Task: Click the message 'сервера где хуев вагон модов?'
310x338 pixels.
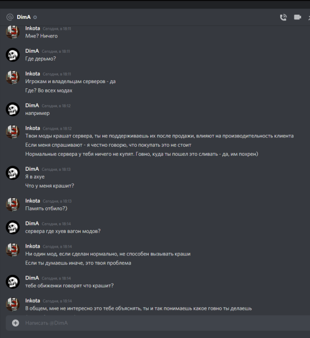Action: [x=63, y=231]
